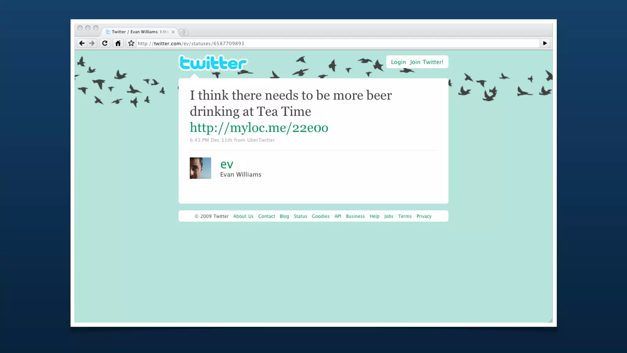Open the About Us footer link
The width and height of the screenshot is (627, 353).
coord(243,216)
